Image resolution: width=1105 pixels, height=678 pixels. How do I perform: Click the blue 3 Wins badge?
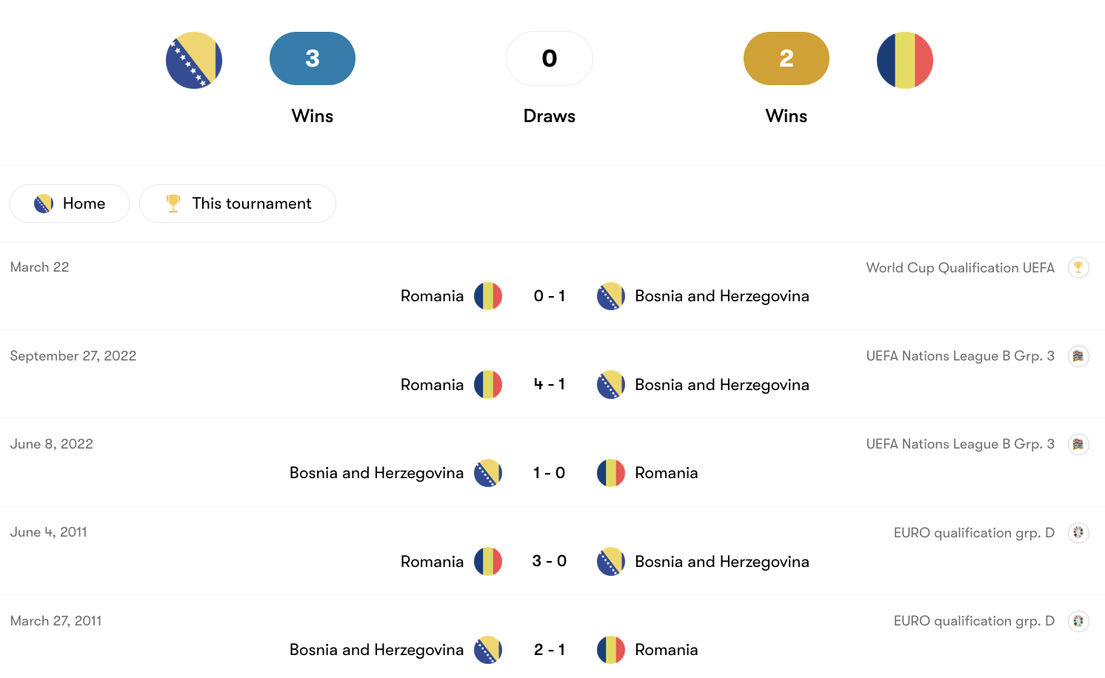313,58
